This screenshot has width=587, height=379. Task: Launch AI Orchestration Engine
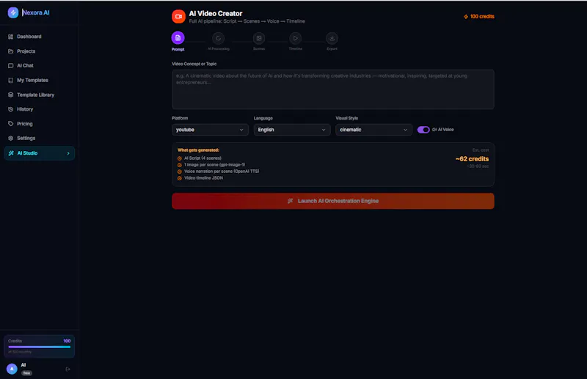coord(333,201)
